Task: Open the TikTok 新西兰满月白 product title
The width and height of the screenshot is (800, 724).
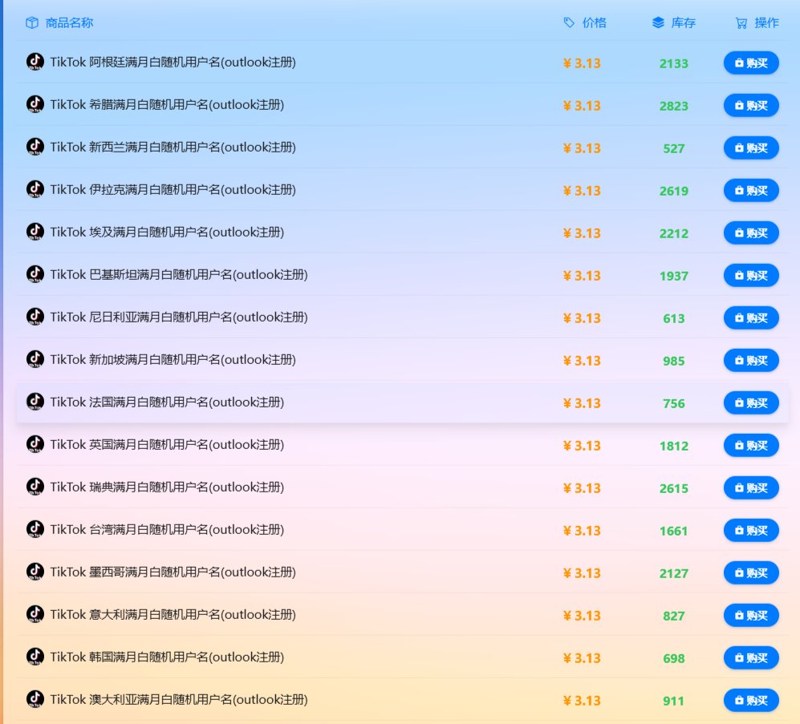Action: 173,147
